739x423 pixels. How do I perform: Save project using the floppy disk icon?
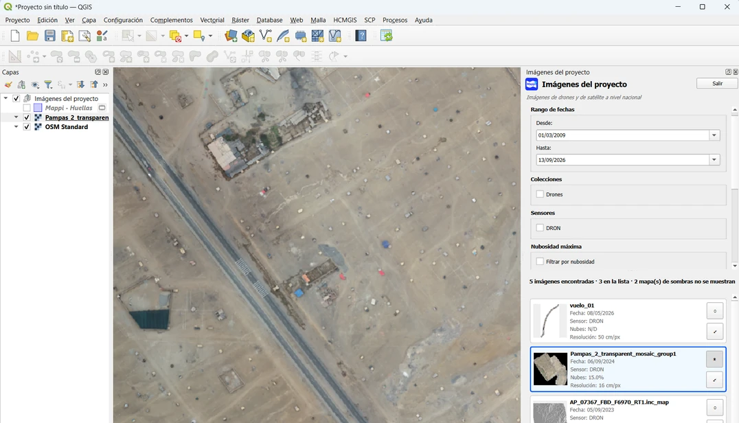coord(50,36)
